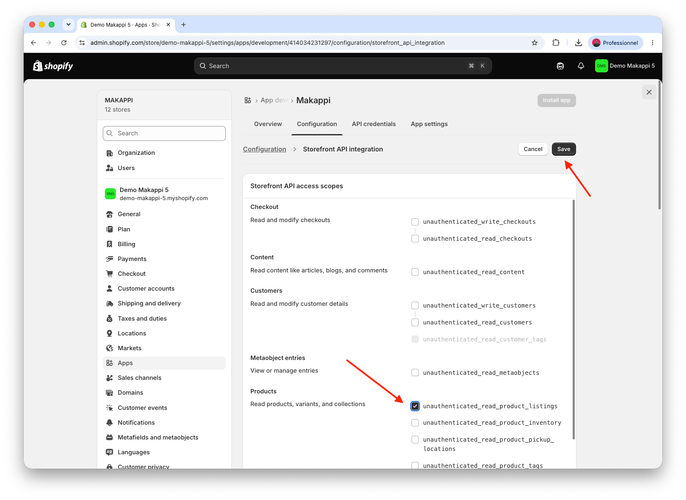Uncheck unauthenticated_read_product_listings

click(x=415, y=406)
